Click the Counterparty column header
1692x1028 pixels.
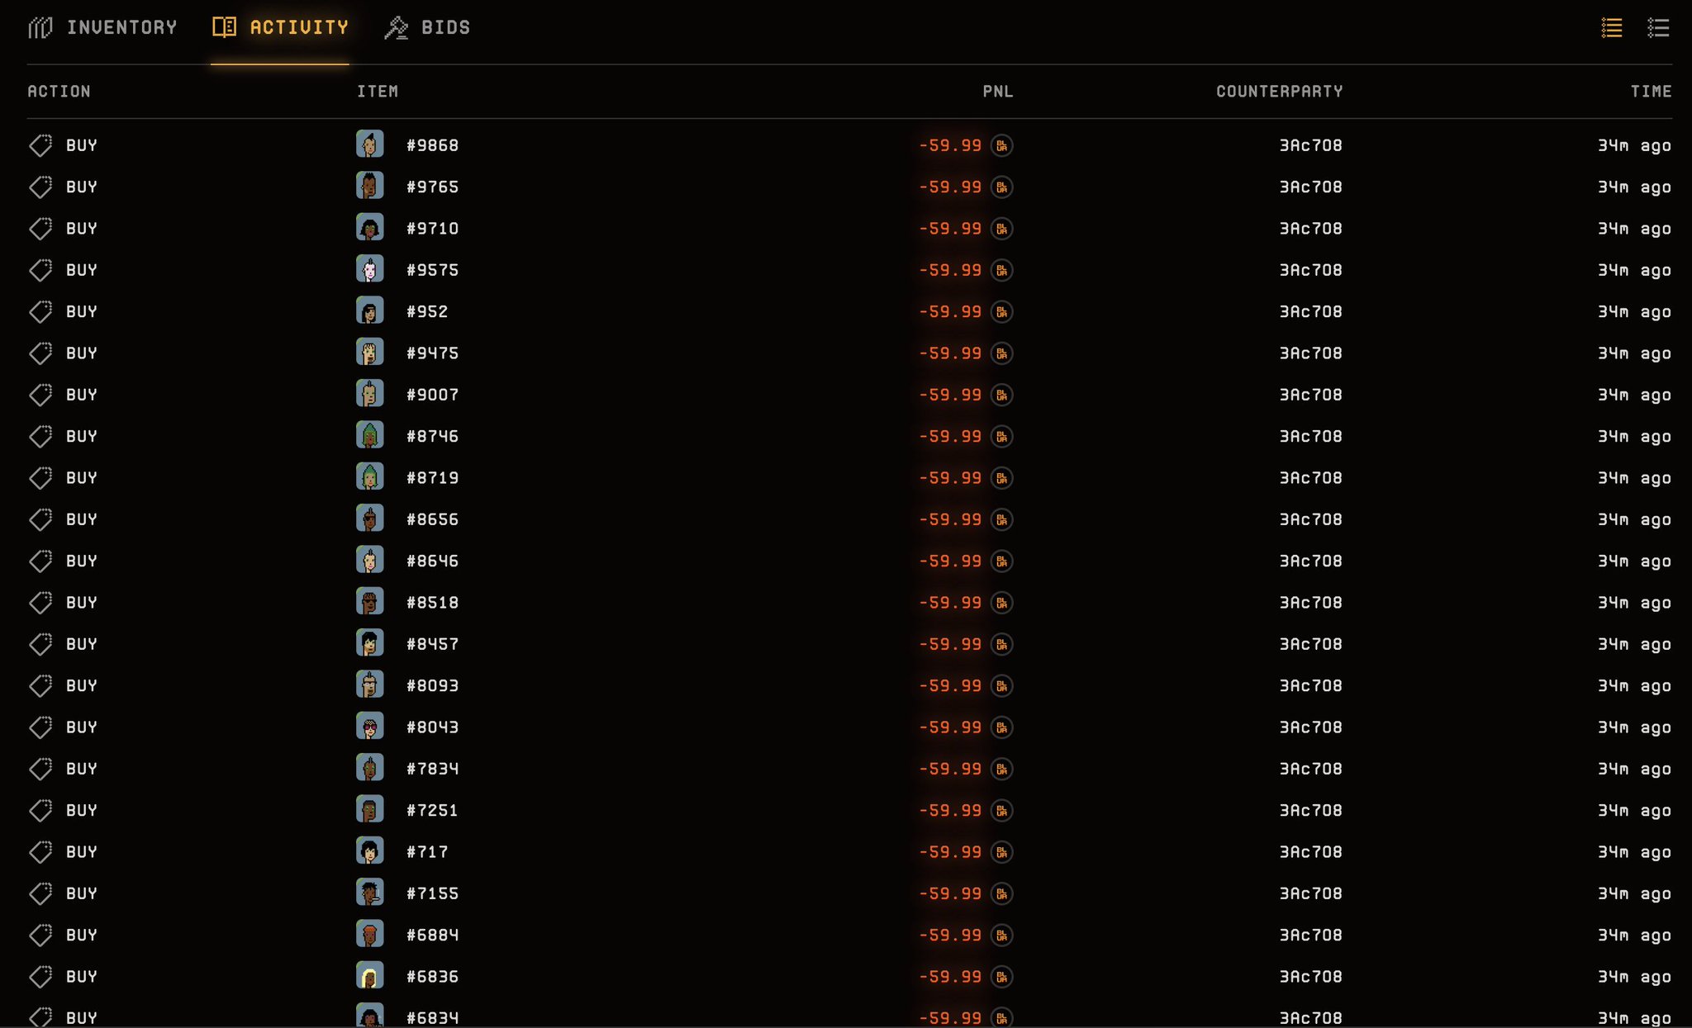[1279, 91]
